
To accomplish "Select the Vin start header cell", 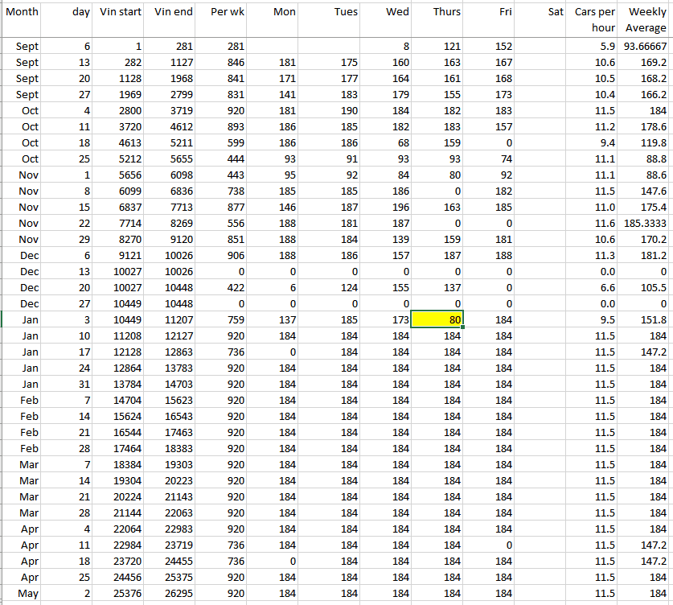I will click(x=120, y=13).
